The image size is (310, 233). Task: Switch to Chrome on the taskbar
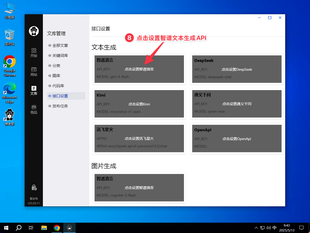(x=57, y=228)
